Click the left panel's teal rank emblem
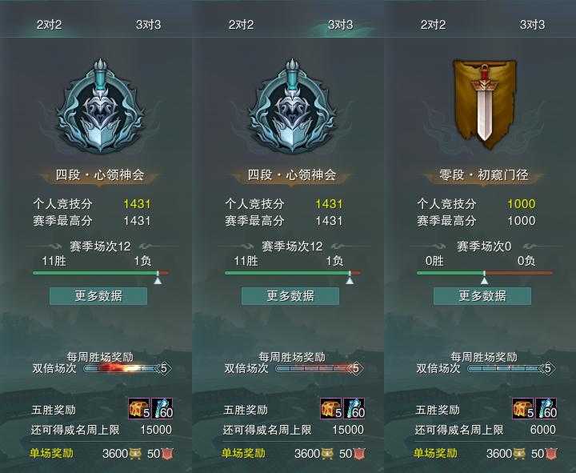The width and height of the screenshot is (576, 473). pos(100,106)
